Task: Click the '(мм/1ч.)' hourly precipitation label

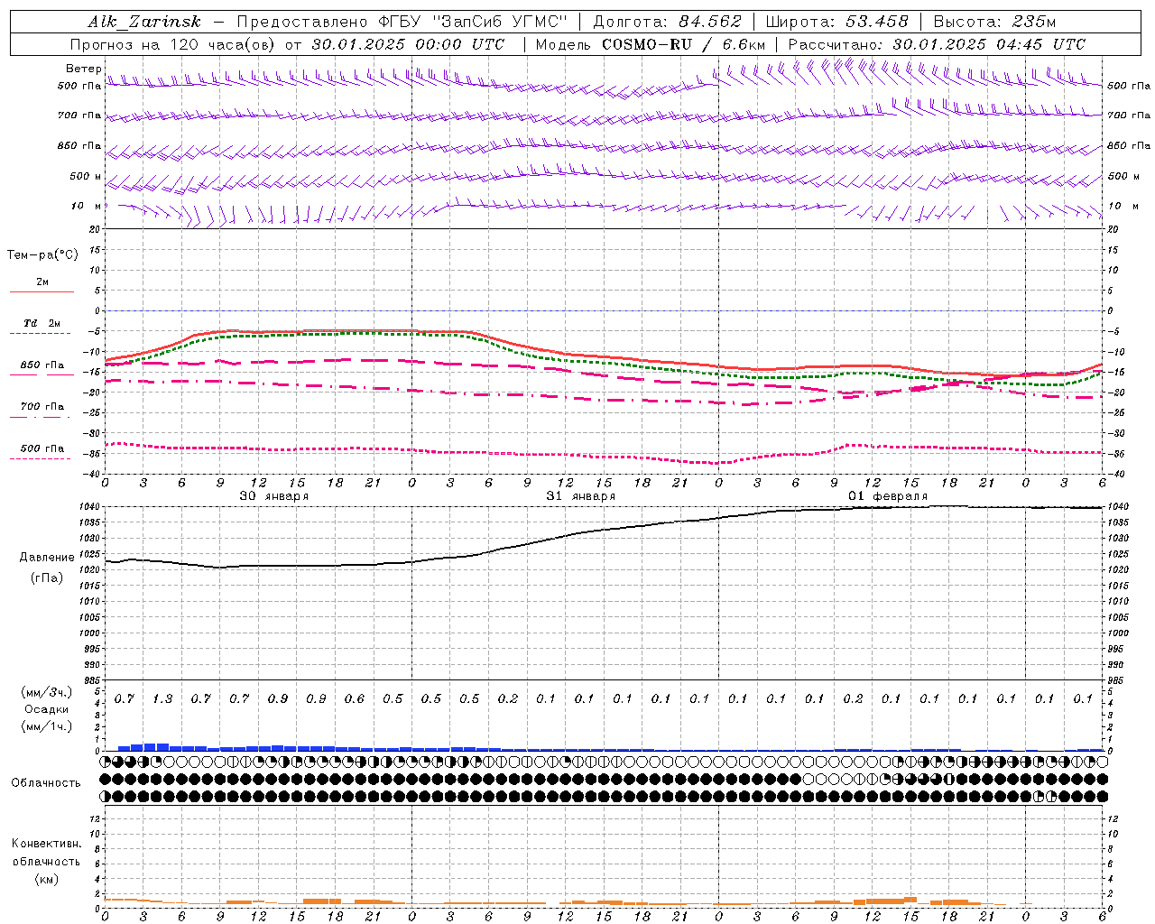Action: 47,725
